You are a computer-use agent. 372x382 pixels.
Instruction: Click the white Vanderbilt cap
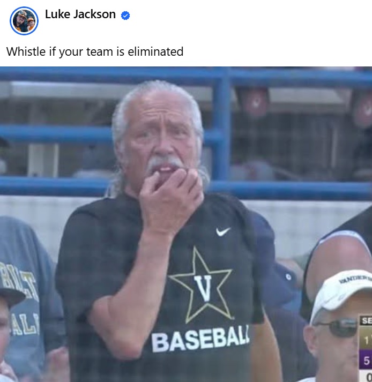[341, 293]
